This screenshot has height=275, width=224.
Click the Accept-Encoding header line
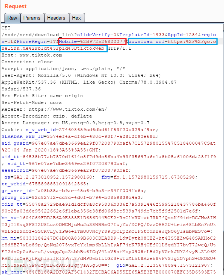tap(47, 116)
